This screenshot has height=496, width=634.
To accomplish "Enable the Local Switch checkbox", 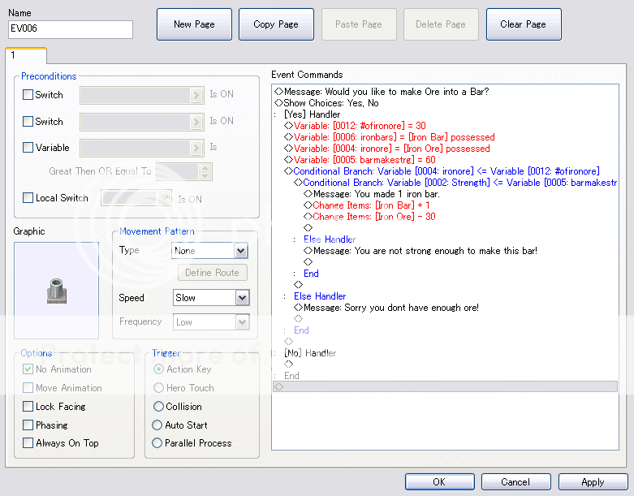I will (28, 198).
